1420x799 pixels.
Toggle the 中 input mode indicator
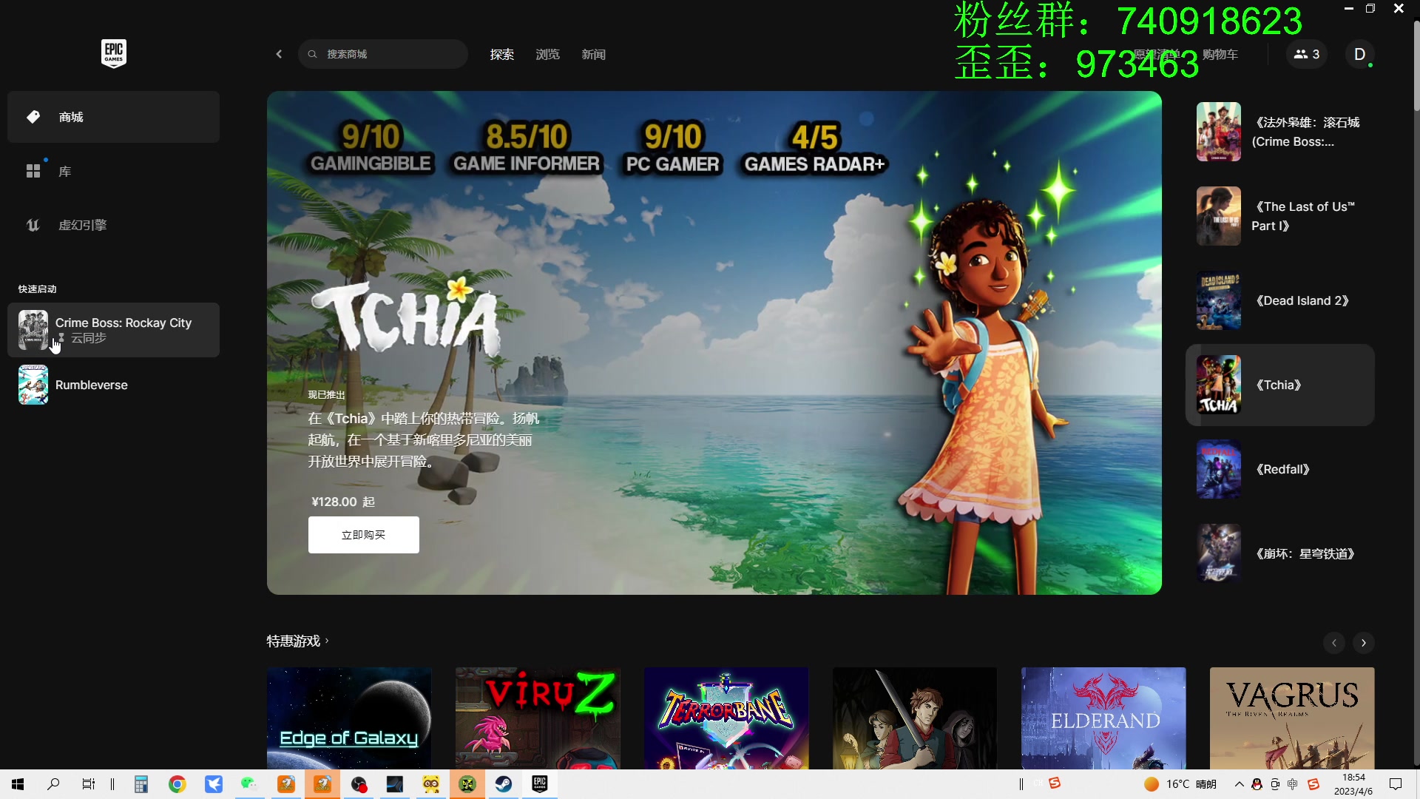coord(1293,784)
